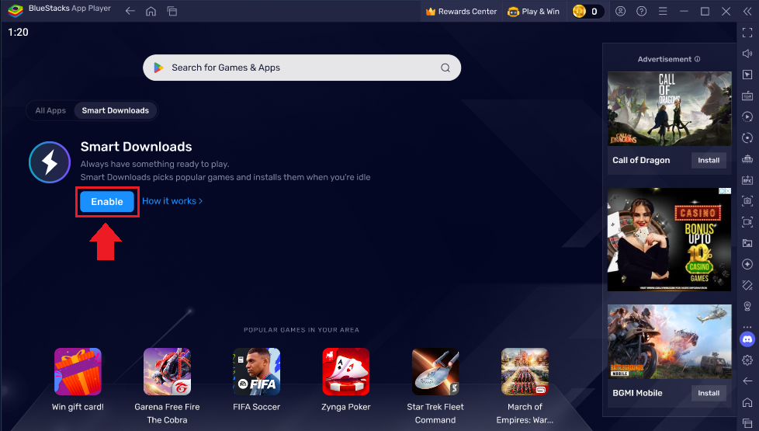Open recent apps icon at the sidebar bottom
This screenshot has height=431, width=759.
[x=747, y=423]
